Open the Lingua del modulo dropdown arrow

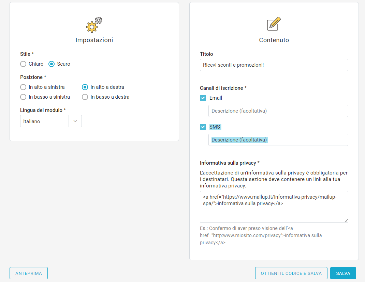(75, 121)
